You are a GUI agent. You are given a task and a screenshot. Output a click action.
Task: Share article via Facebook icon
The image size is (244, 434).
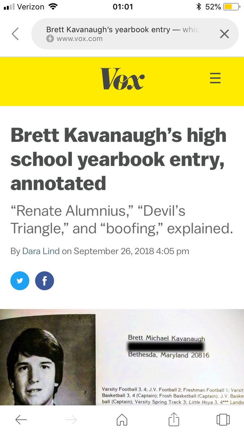tap(44, 281)
